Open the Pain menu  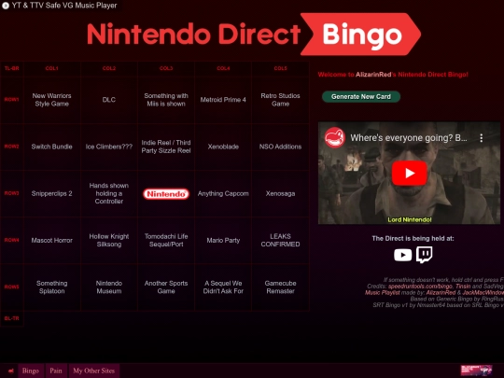[56, 371]
